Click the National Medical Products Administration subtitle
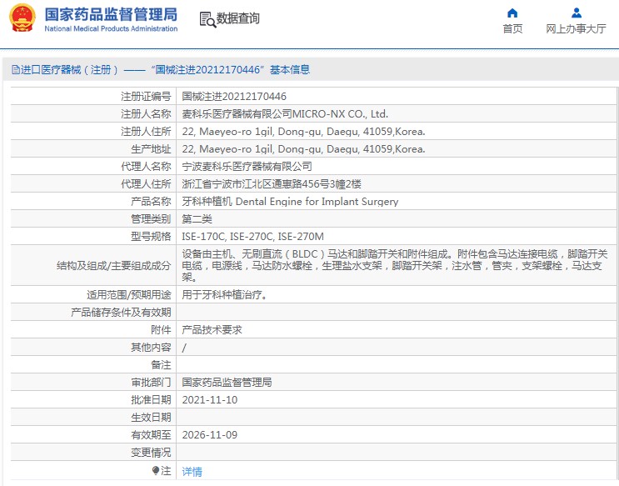Image resolution: width=619 pixels, height=486 pixels. click(x=111, y=28)
